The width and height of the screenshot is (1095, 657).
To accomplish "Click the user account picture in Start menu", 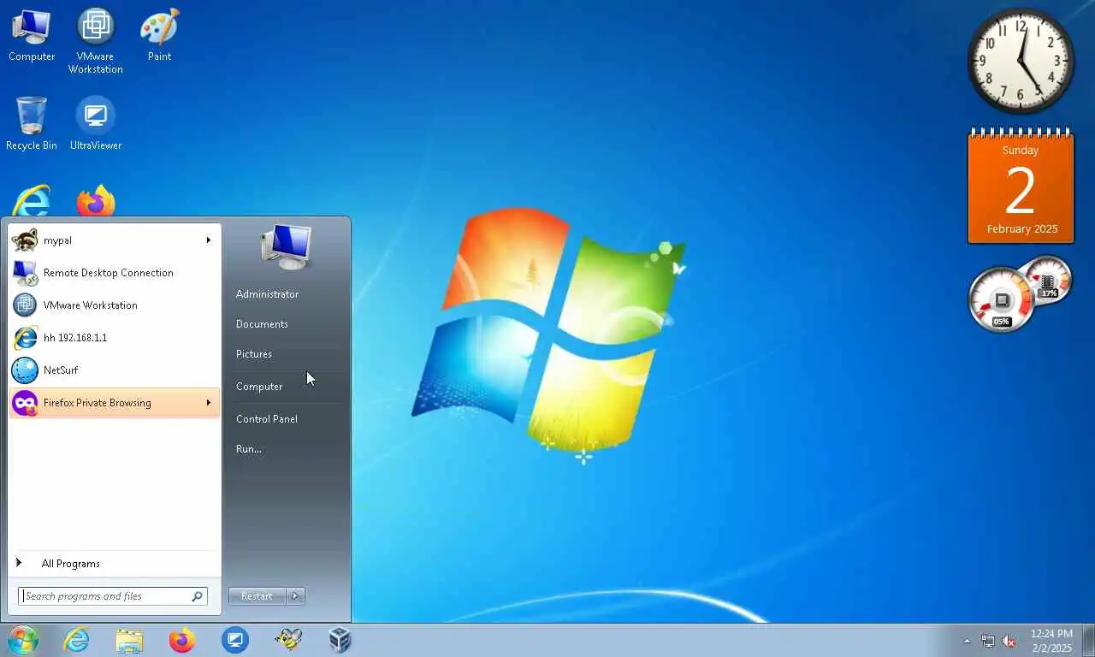I will pos(287,246).
